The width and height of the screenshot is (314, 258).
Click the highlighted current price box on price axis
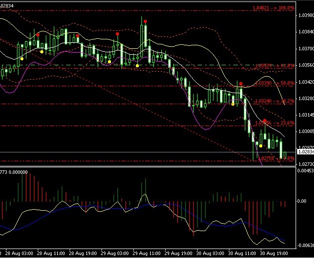click(x=306, y=152)
